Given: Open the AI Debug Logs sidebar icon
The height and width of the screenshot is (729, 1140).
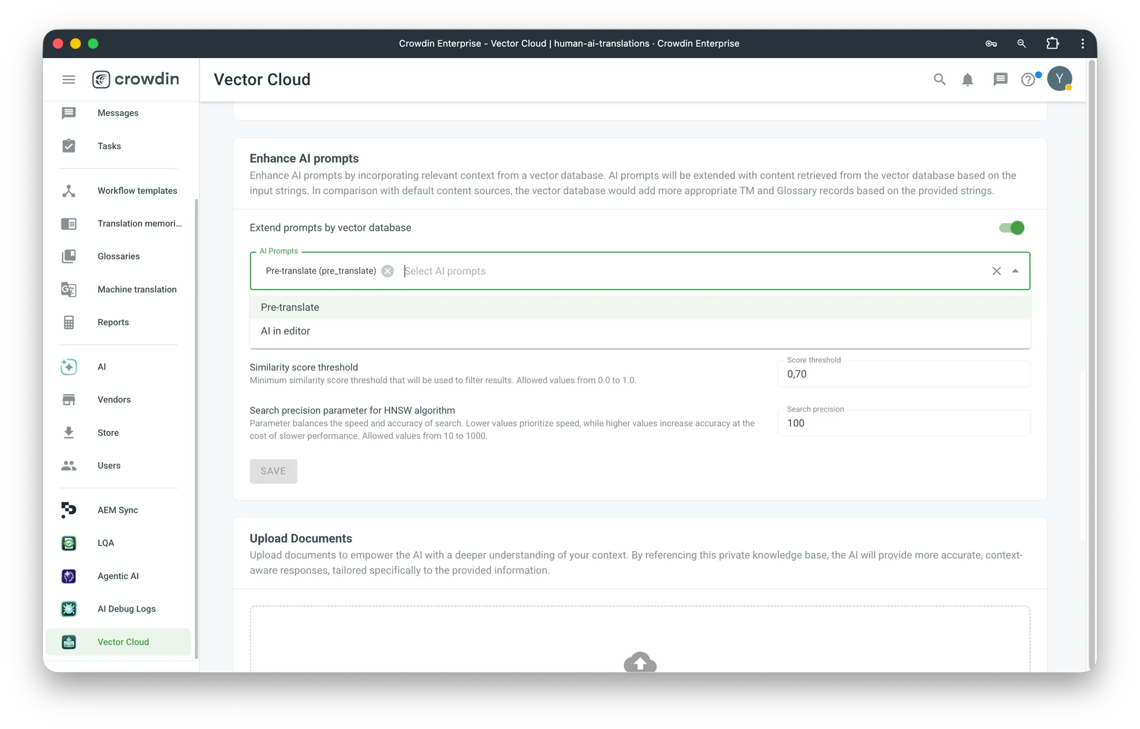Looking at the screenshot, I should [69, 609].
